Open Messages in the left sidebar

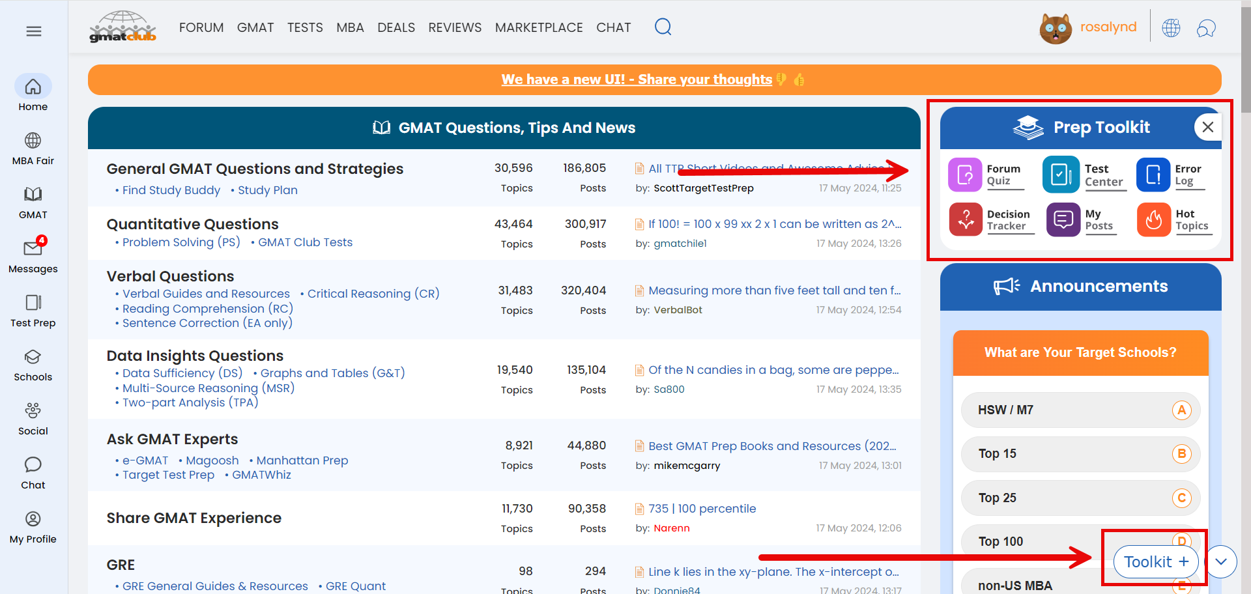[33, 255]
